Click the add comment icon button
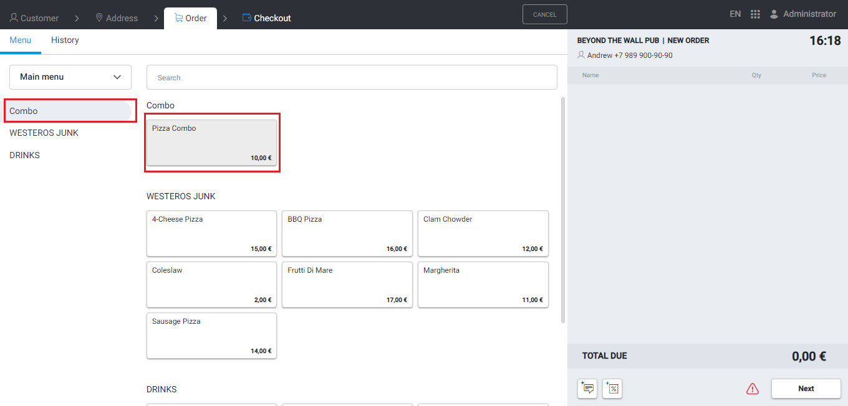848x406 pixels. tap(587, 389)
